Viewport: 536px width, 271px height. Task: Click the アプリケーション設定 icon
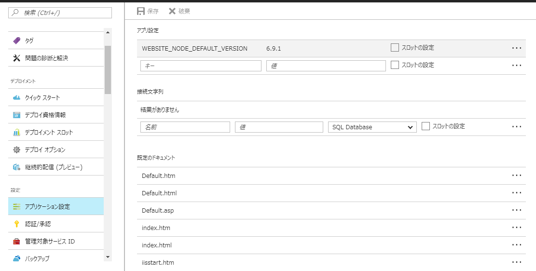click(17, 206)
